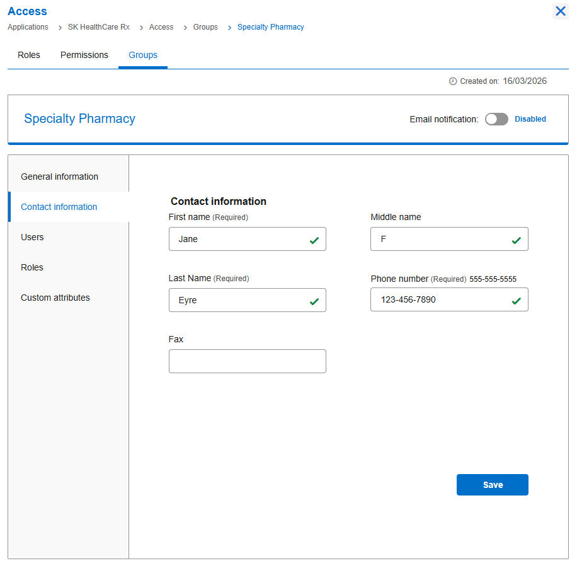Image resolution: width=577 pixels, height=568 pixels.
Task: Open Roles section in sidebar
Action: pos(69,267)
